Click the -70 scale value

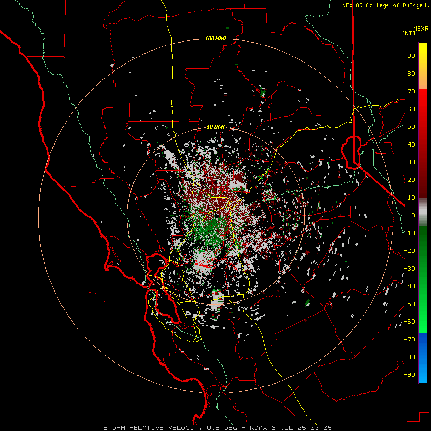pos(409,340)
